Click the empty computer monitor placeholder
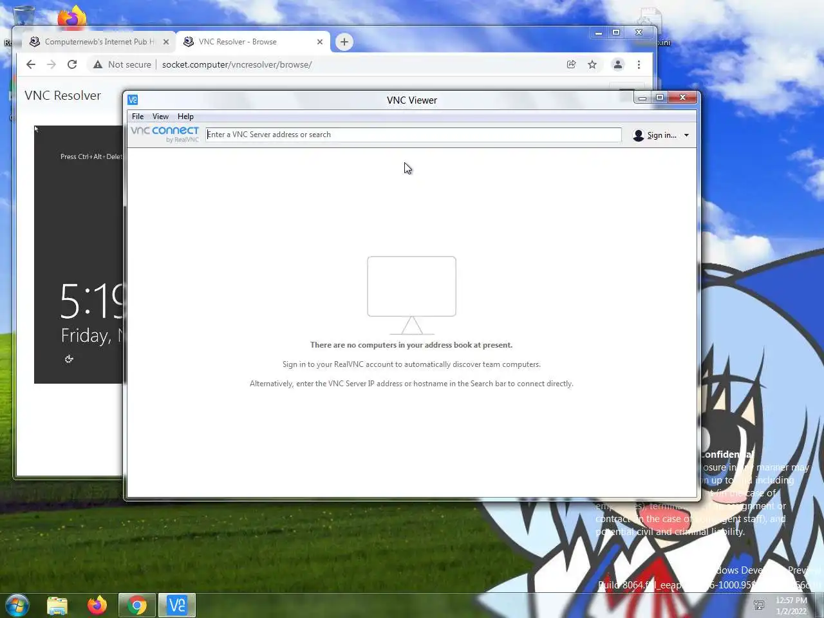The width and height of the screenshot is (824, 618). tap(412, 295)
